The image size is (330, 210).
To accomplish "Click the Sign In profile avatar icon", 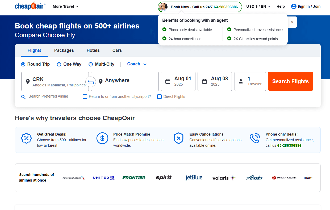I will coord(294,6).
